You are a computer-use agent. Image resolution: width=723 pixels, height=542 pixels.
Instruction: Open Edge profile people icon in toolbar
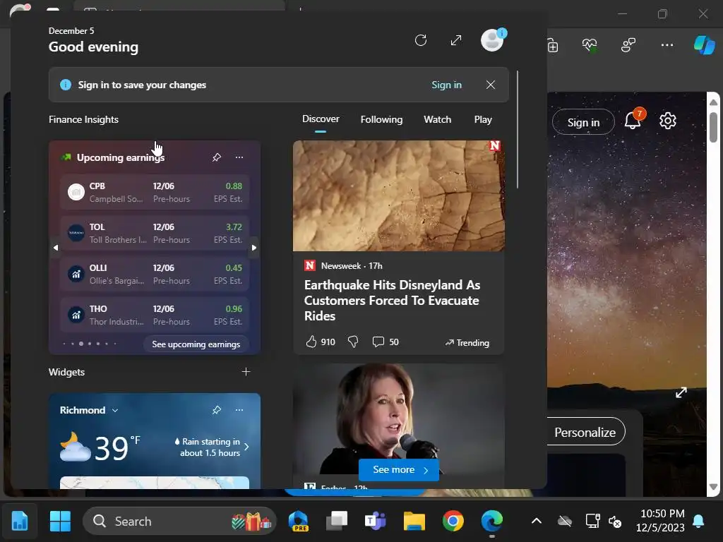tap(628, 45)
